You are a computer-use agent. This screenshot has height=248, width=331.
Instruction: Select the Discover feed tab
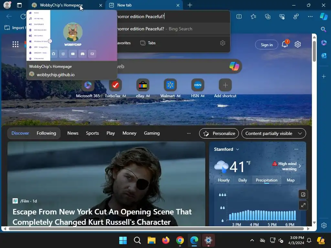tap(20, 133)
